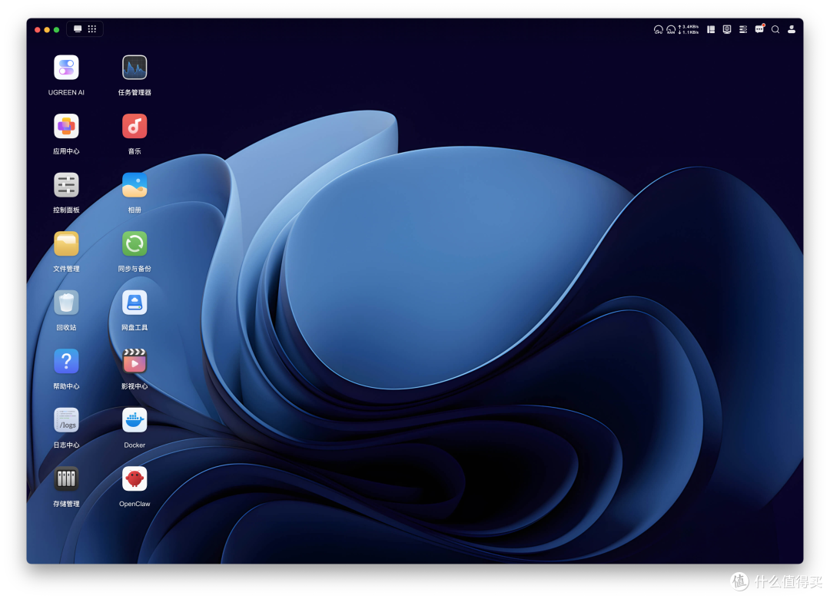Switch to desktop view icon
The image size is (830, 599).
point(78,29)
